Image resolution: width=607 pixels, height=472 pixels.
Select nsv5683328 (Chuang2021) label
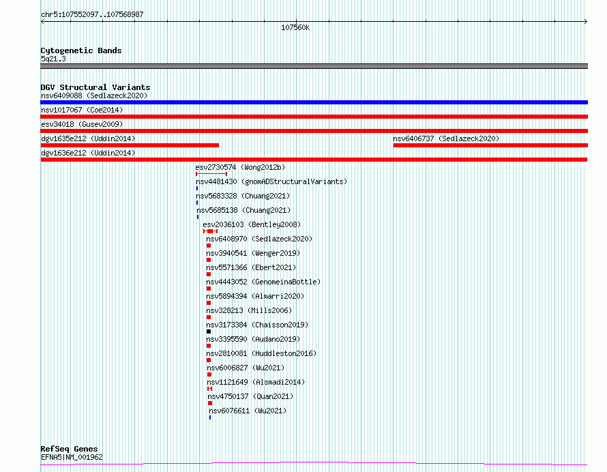(x=243, y=196)
